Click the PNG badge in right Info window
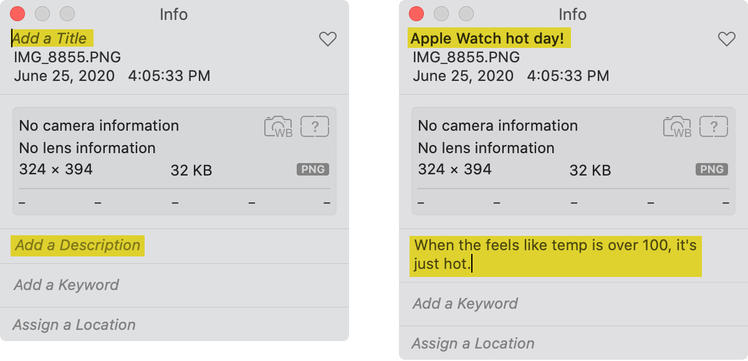This screenshot has height=361, width=748. [x=712, y=169]
